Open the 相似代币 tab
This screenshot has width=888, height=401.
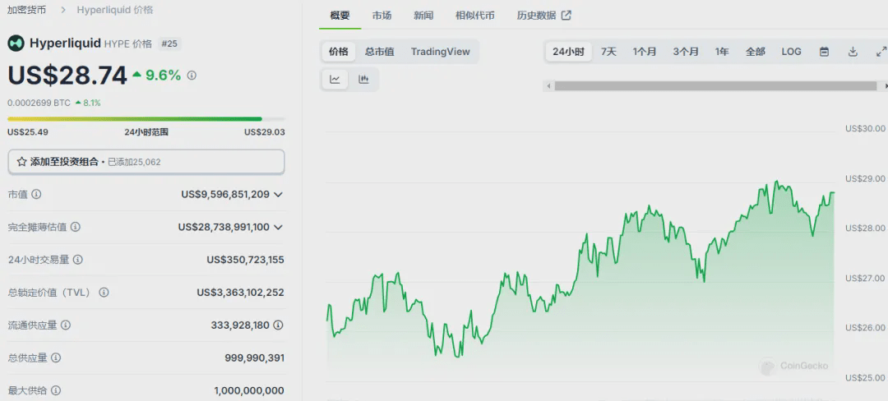coord(475,16)
